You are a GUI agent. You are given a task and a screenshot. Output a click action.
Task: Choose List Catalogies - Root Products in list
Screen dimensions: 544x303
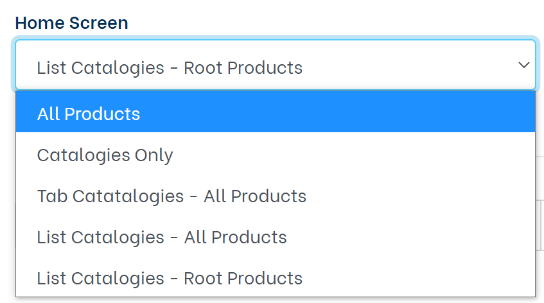(x=170, y=279)
